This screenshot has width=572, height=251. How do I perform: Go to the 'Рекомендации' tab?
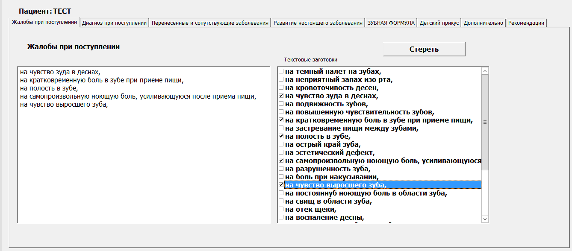tap(526, 23)
